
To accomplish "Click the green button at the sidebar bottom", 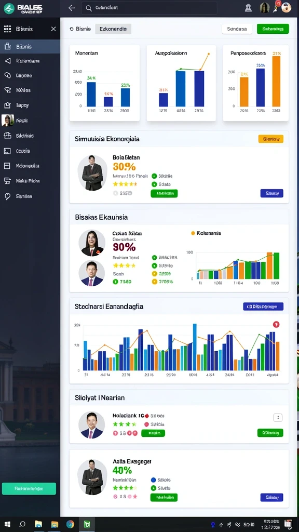I will click(29, 488).
